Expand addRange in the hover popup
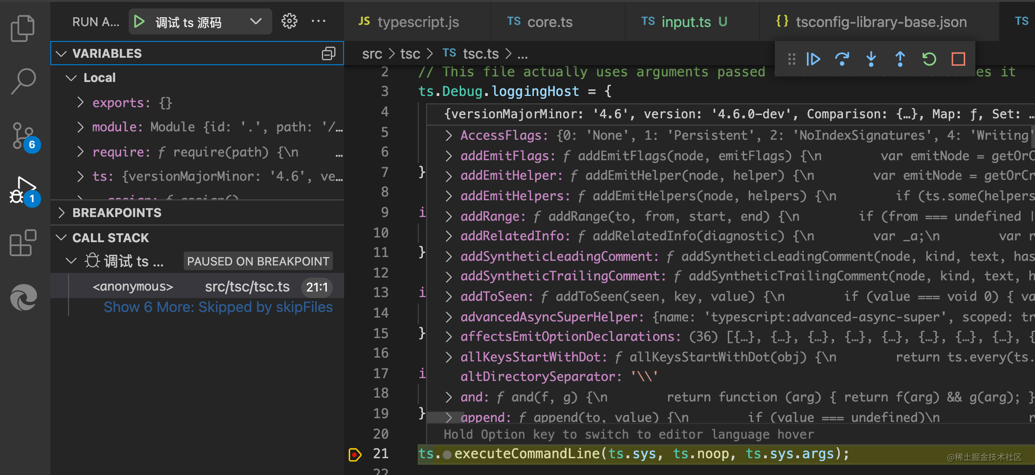 pos(448,217)
